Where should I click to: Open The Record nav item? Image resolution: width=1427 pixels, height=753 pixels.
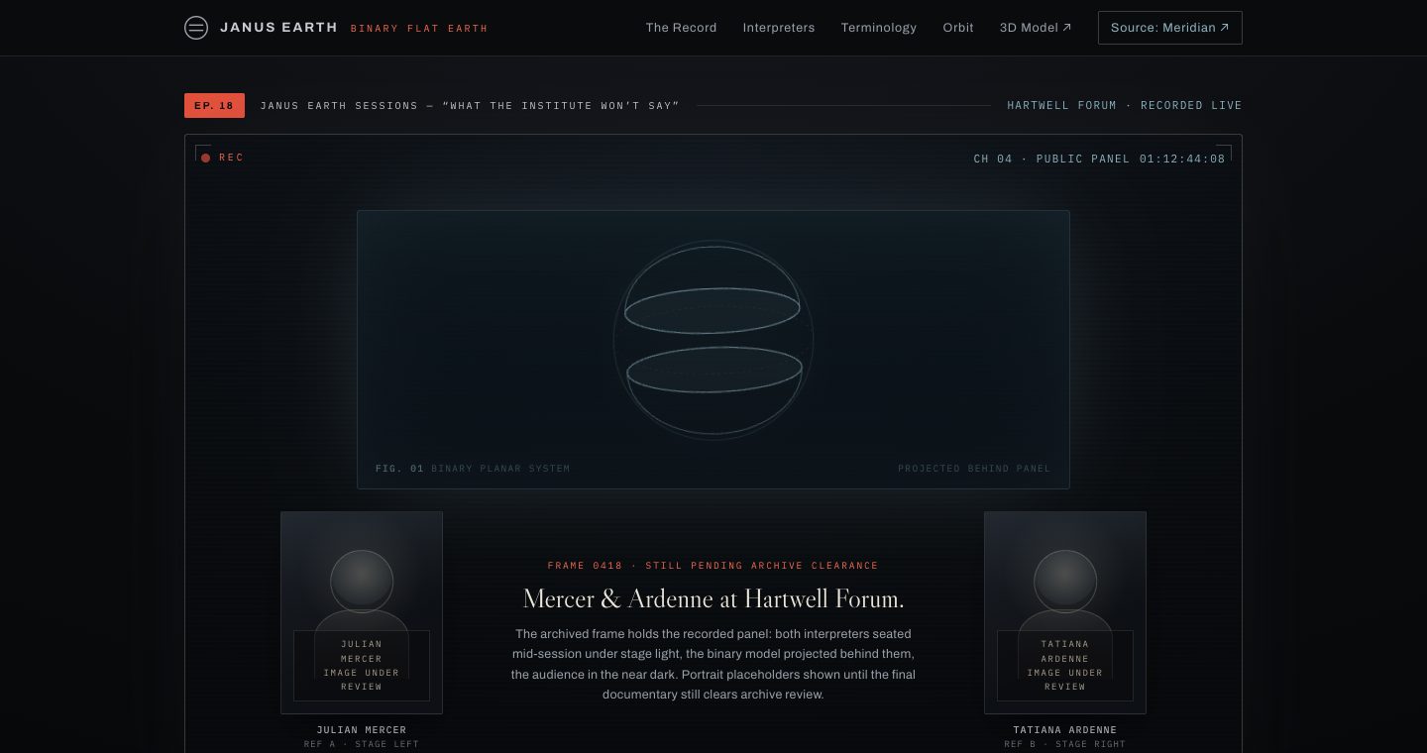point(681,28)
